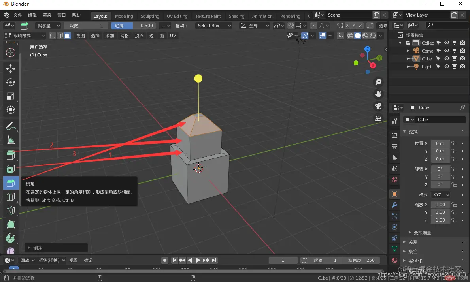The height and width of the screenshot is (282, 470).
Task: Select the Rotate tool
Action: 11,82
